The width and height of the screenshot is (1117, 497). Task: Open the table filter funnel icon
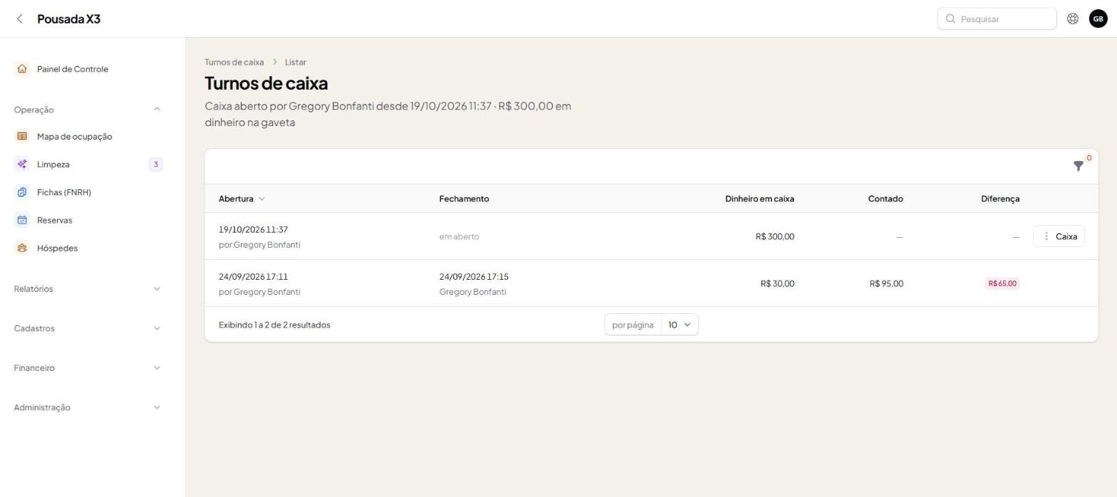point(1079,166)
